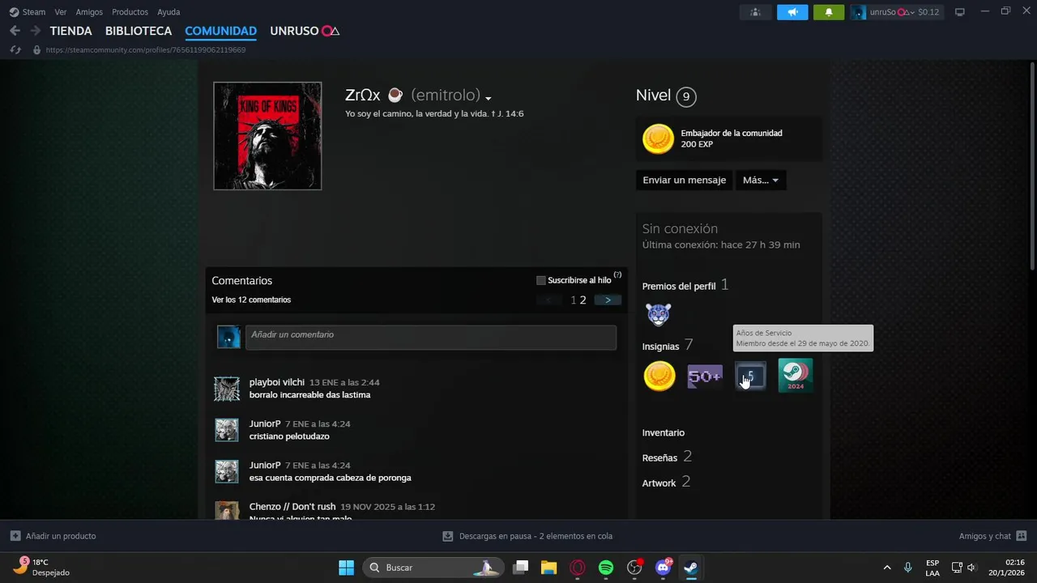This screenshot has width=1037, height=583.
Task: Click the Enviar un mensaje button
Action: point(684,180)
